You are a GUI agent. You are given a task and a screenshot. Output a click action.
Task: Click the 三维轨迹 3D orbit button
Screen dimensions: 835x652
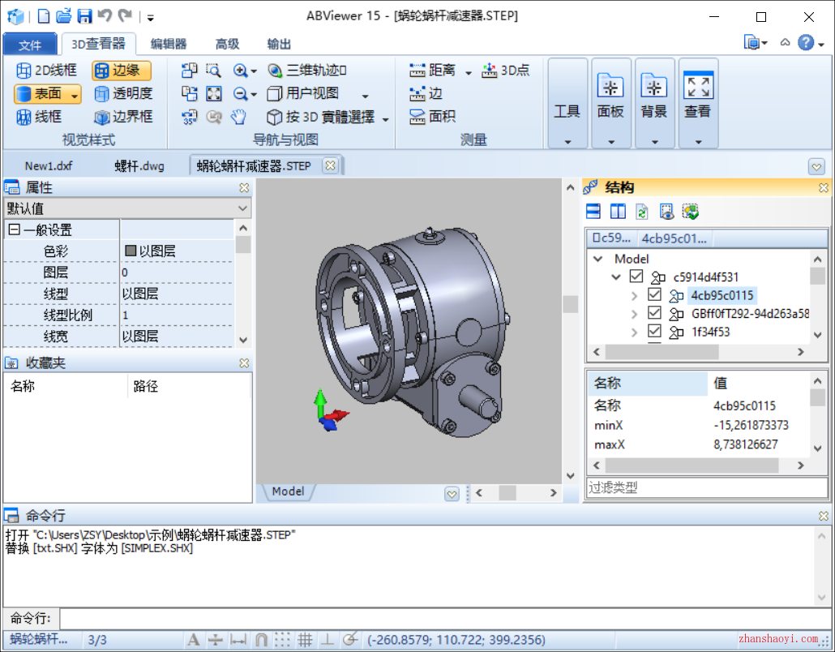(x=307, y=70)
